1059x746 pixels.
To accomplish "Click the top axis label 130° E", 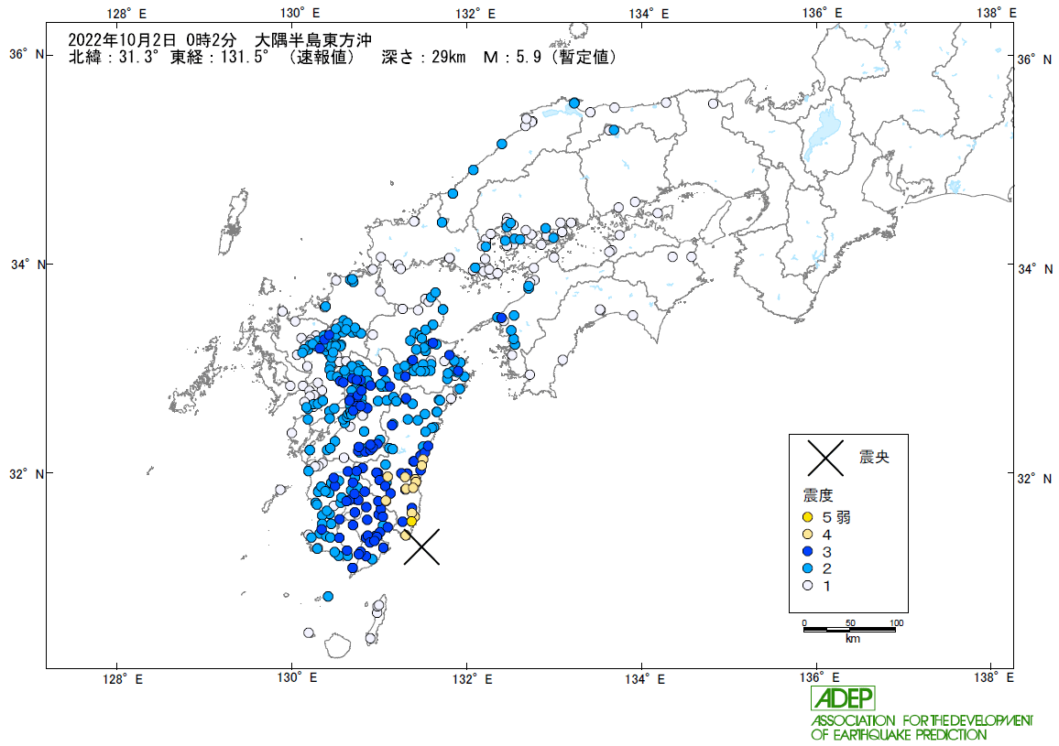I will tap(300, 13).
